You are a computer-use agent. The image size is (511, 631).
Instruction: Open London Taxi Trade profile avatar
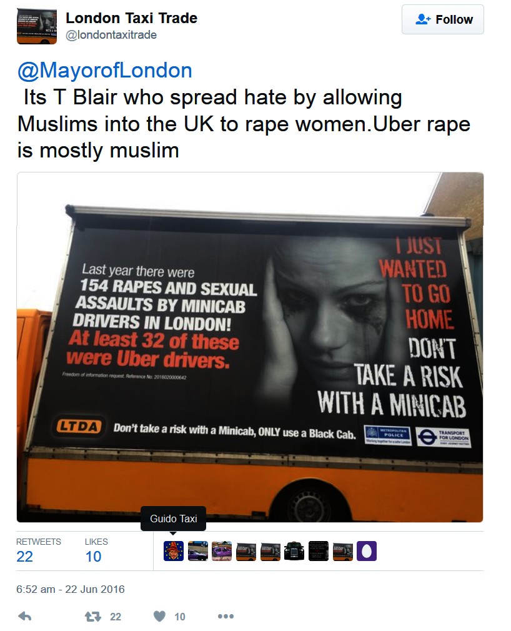(x=37, y=26)
